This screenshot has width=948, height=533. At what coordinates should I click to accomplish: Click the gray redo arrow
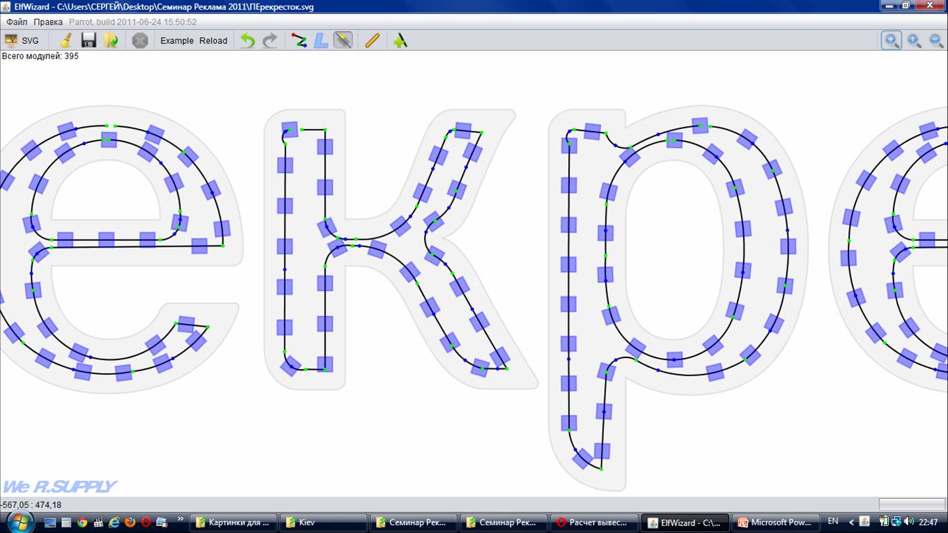[270, 40]
